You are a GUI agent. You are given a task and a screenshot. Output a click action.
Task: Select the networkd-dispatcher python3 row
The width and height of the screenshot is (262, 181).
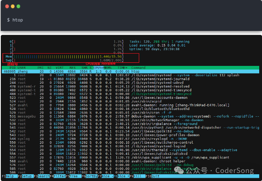[130, 127]
